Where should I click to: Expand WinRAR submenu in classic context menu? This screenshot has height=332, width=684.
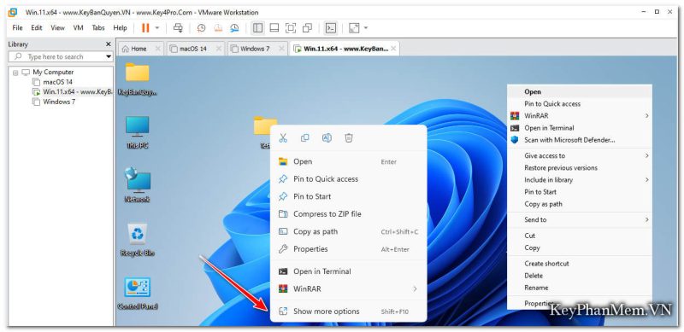580,116
